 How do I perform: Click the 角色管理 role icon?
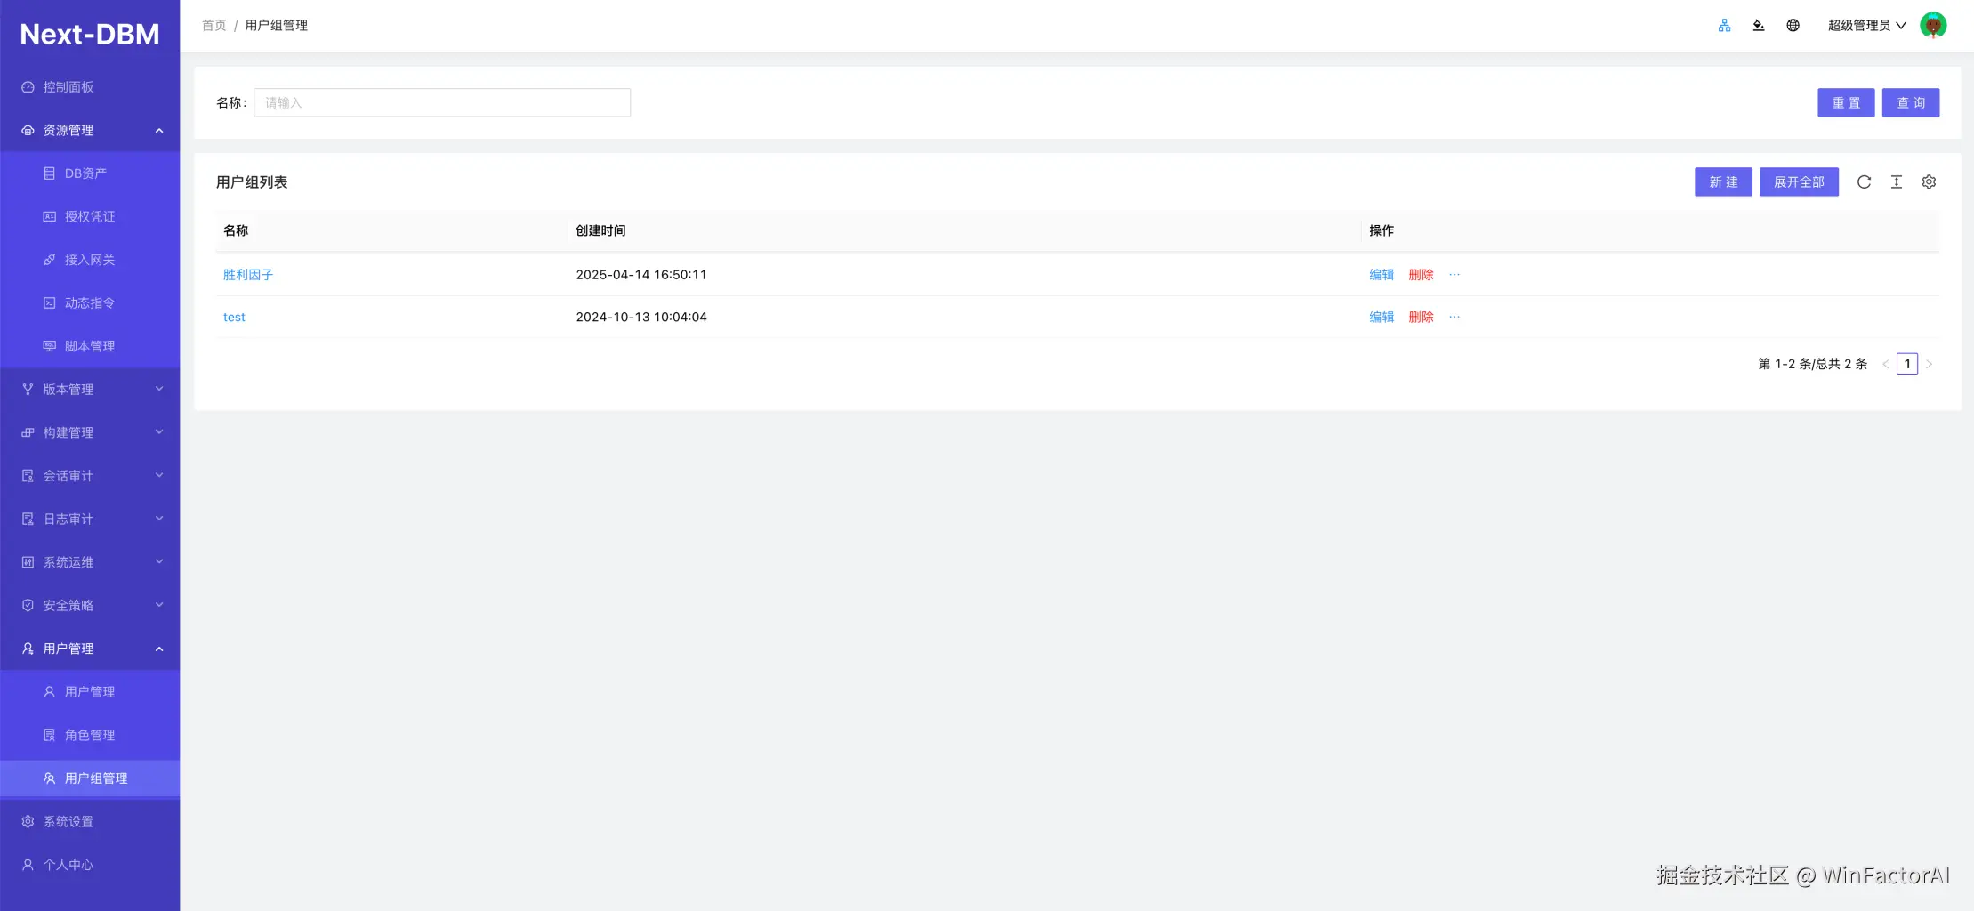[x=50, y=735]
